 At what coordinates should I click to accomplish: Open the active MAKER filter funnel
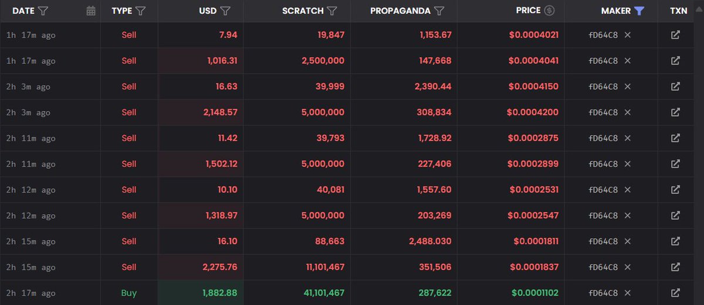point(639,11)
